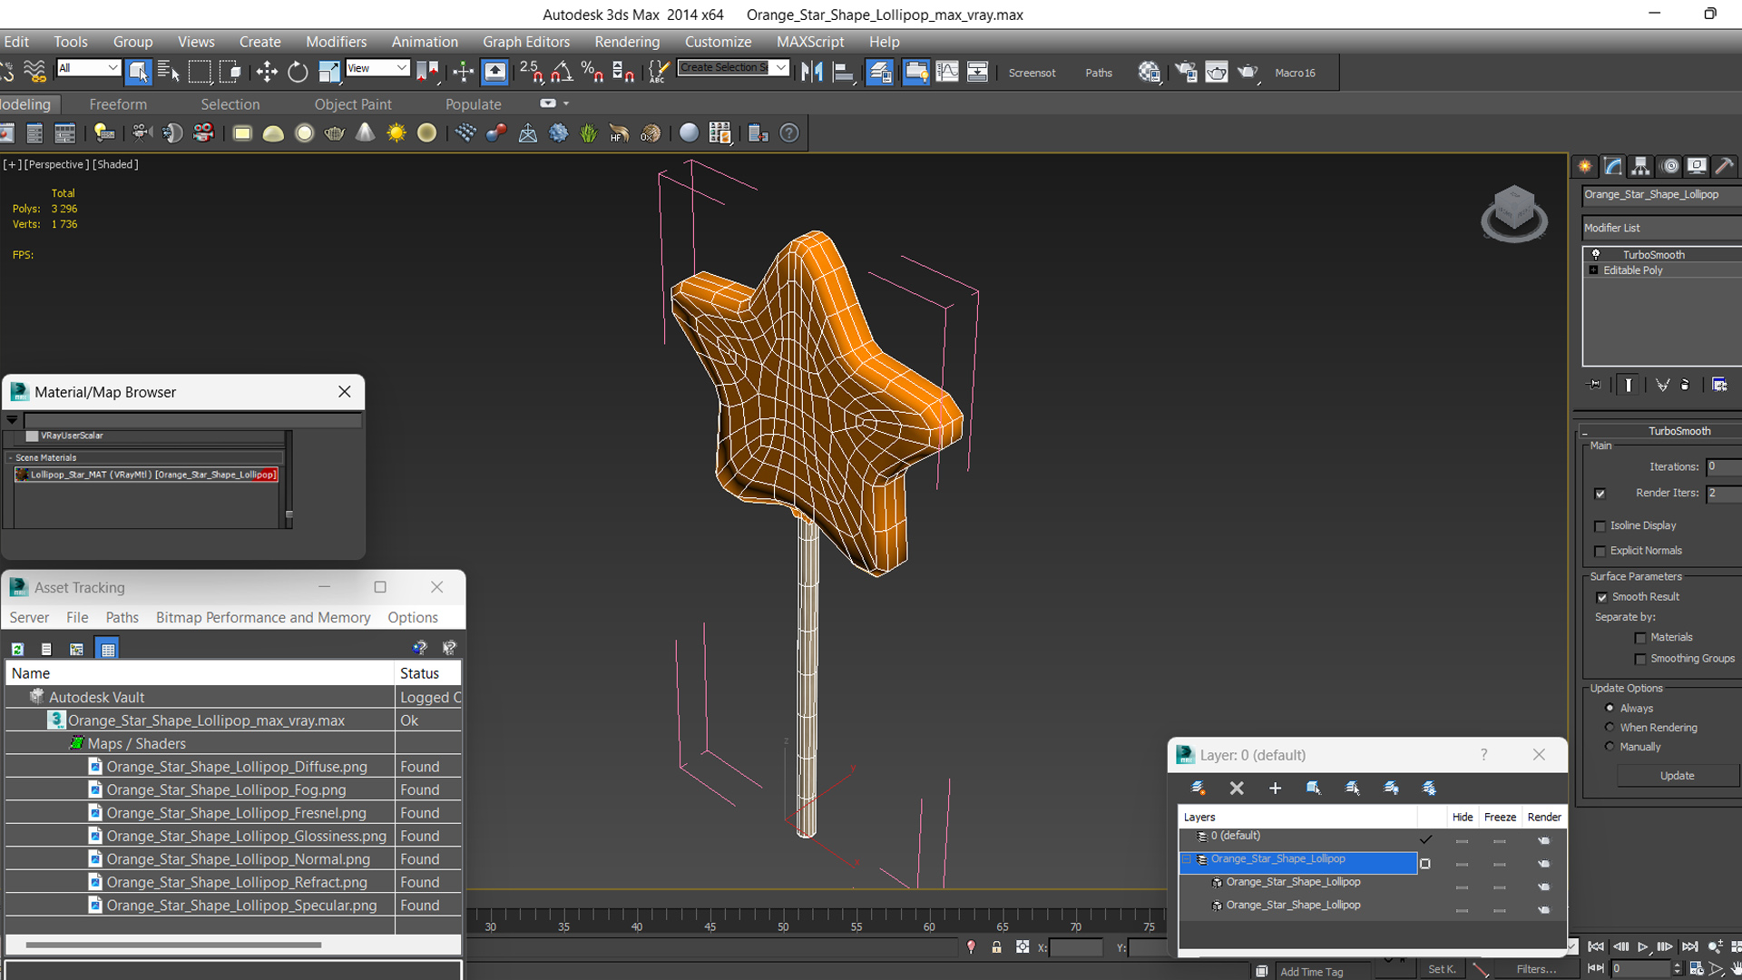
Task: Toggle the Percent Snap tool
Action: point(592,72)
